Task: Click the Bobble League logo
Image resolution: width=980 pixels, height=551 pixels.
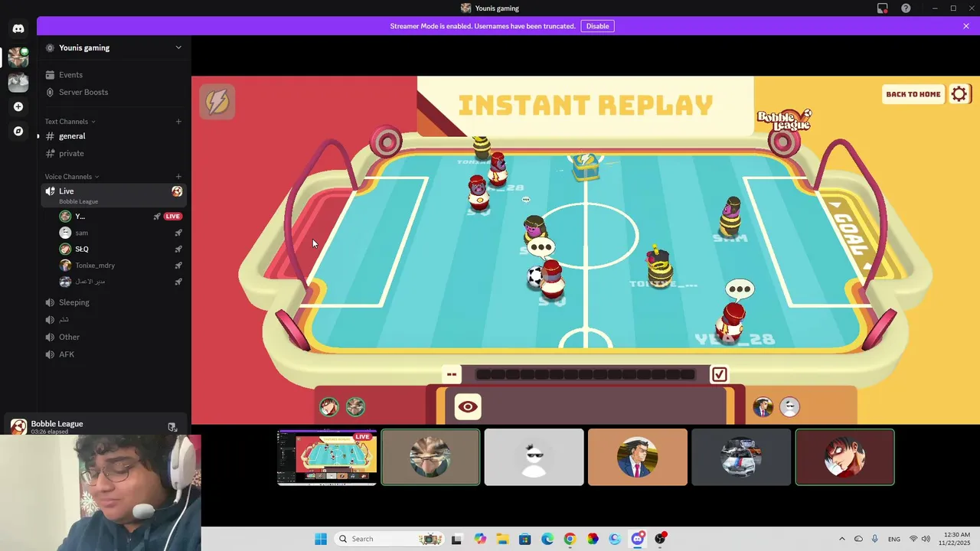Action: pyautogui.click(x=783, y=121)
